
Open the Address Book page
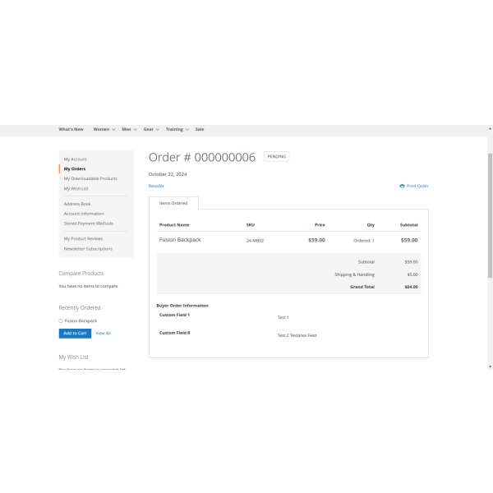77,204
